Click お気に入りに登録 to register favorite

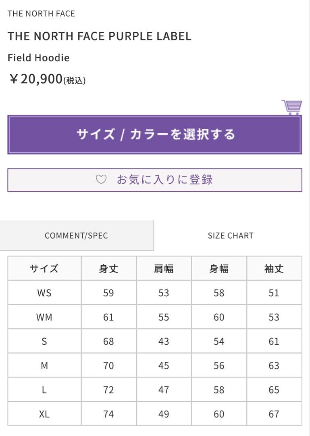pyautogui.click(x=166, y=179)
